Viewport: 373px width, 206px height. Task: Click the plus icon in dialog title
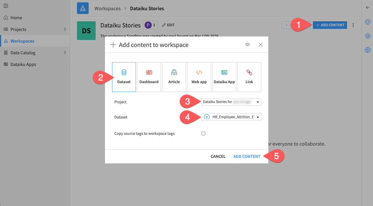coord(113,45)
